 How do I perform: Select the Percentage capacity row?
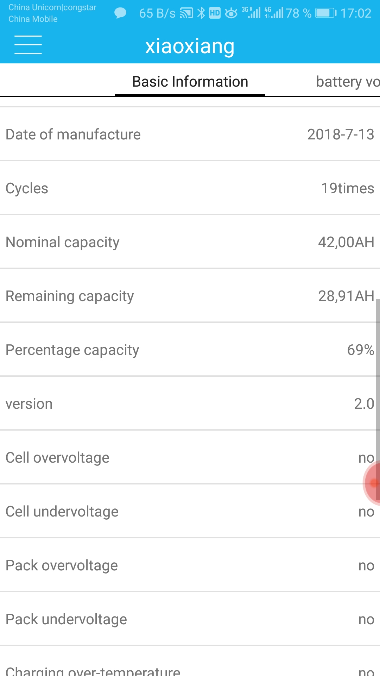click(x=190, y=350)
